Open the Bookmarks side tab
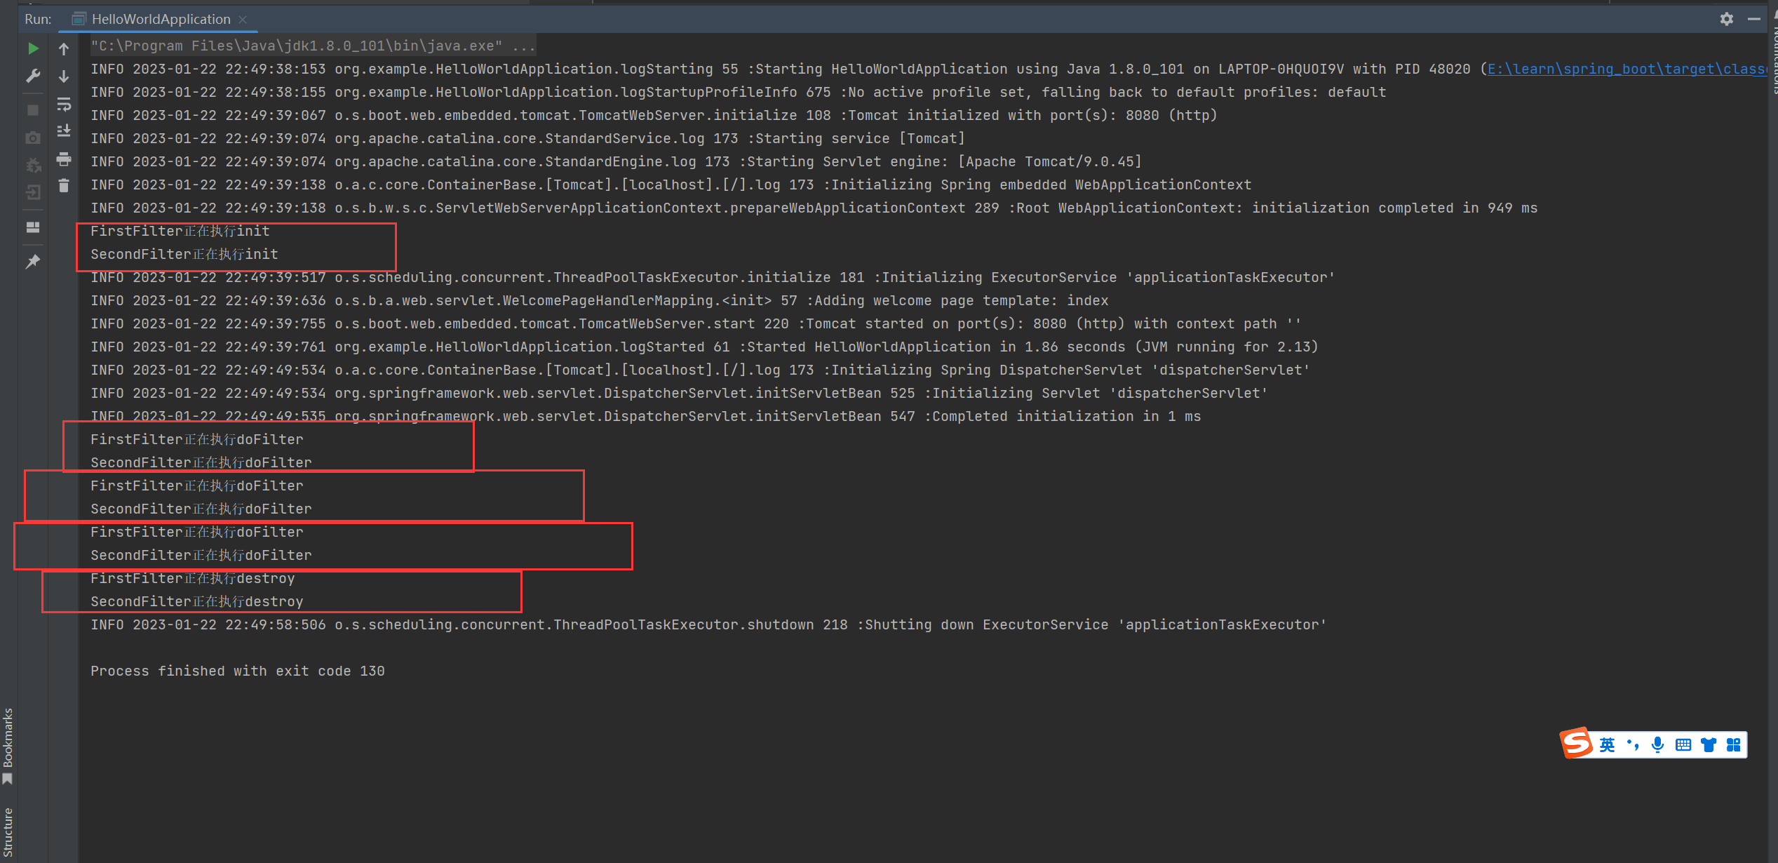Image resolution: width=1778 pixels, height=863 pixels. coord(8,744)
